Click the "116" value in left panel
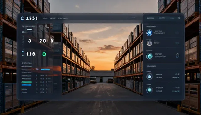This screenshot has width=201, height=115. [31, 54]
